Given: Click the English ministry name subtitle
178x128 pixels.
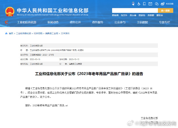Looking at the screenshot, I should point(52,15).
